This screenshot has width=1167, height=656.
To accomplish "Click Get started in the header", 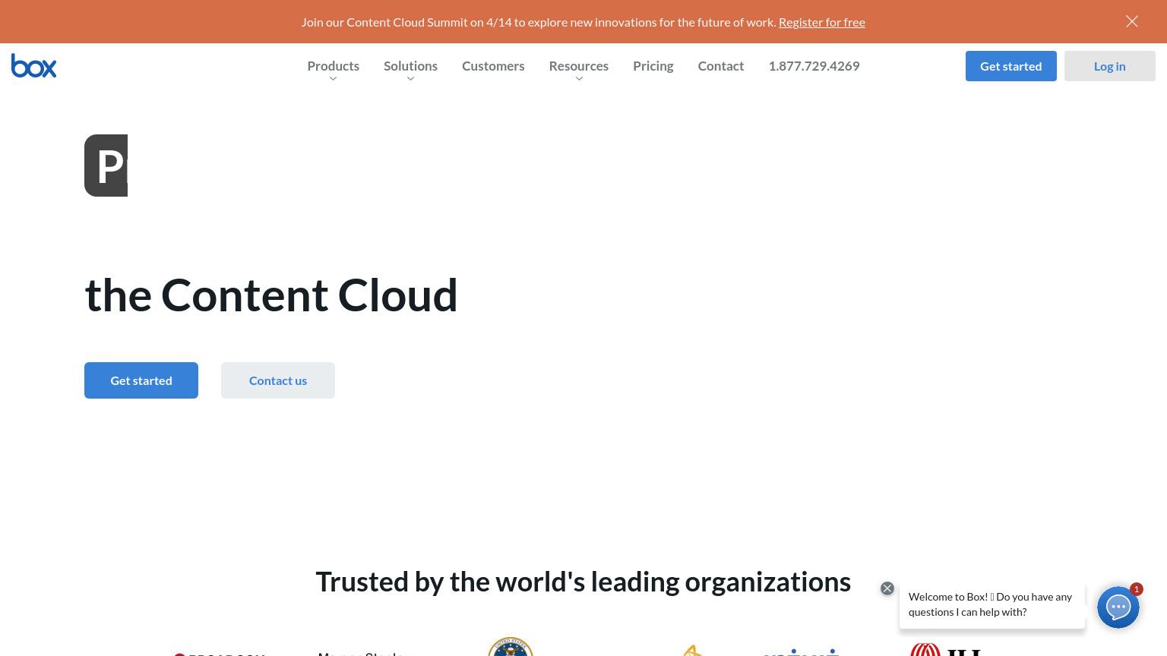I will click(1011, 66).
